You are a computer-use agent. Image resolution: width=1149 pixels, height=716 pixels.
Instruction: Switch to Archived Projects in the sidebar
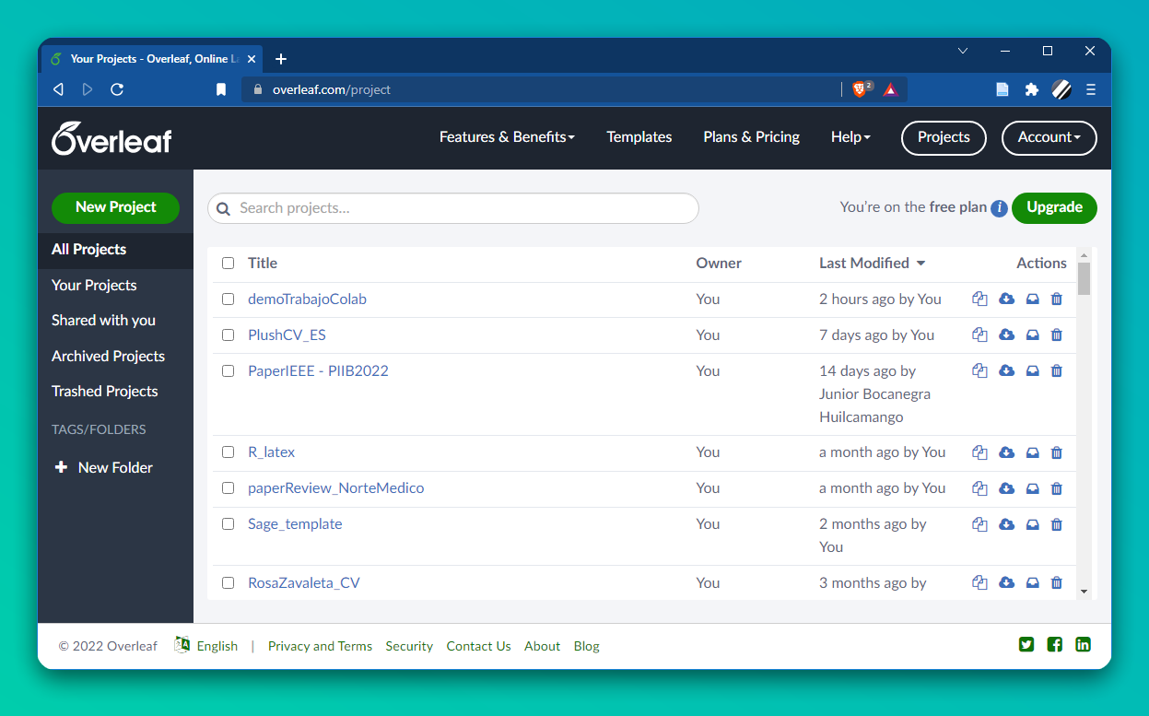[108, 356]
